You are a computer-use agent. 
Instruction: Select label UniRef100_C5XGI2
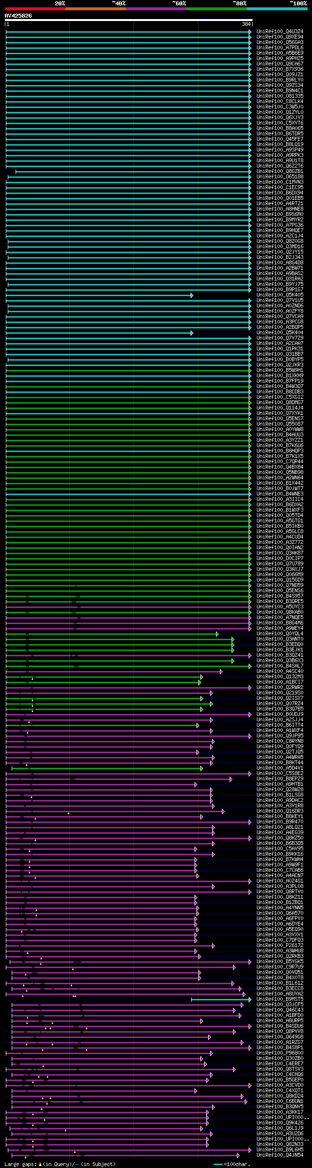click(x=280, y=397)
